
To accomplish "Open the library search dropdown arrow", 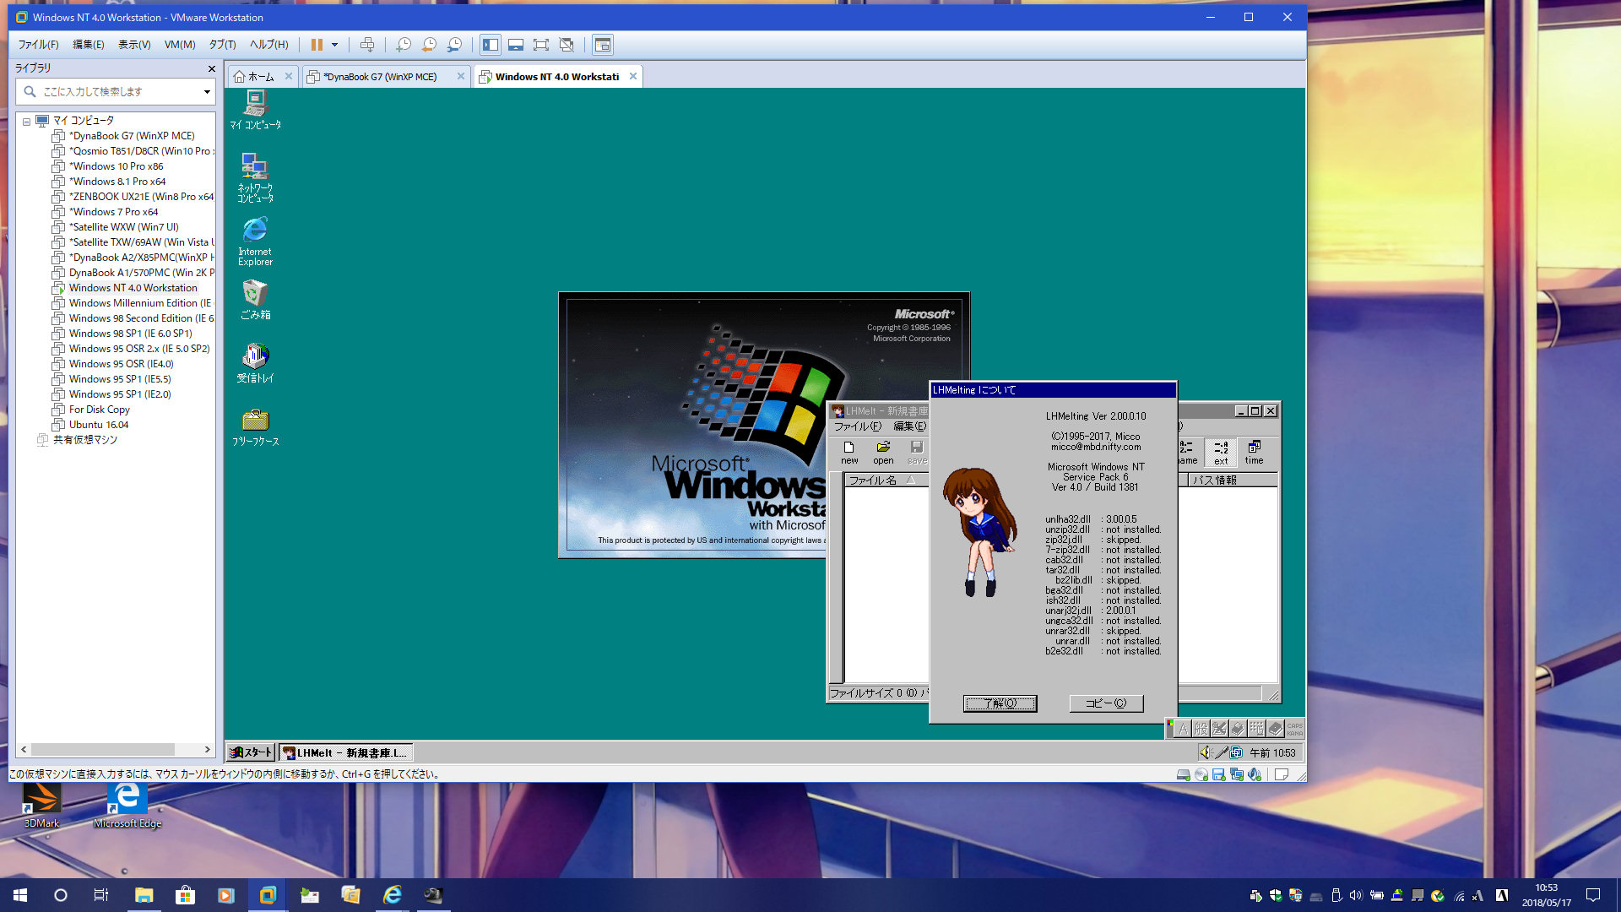I will [207, 91].
